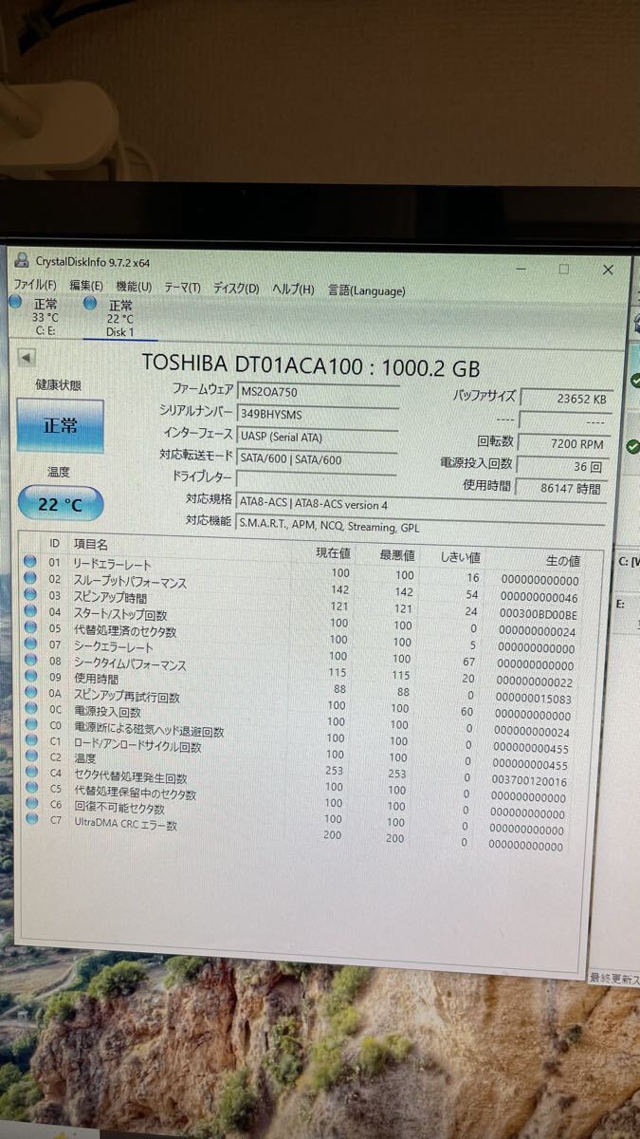Viewport: 640px width, 1139px height.
Task: Click status circle for 0C 電源投入回数
Action: (x=30, y=708)
